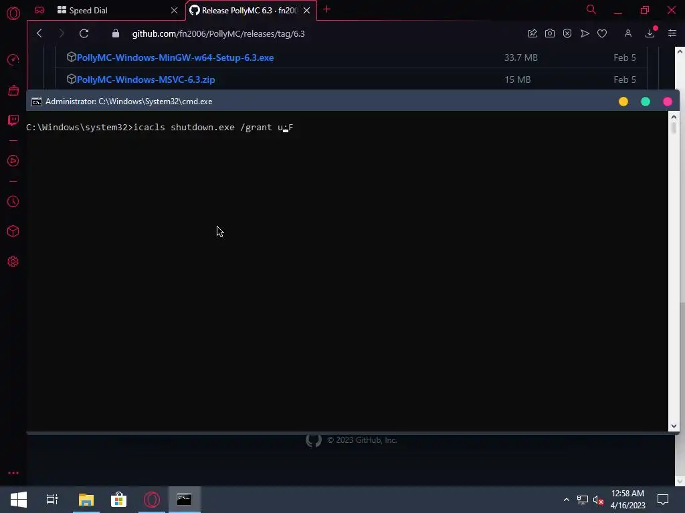Open GX Corner gamepad icon
The image size is (685, 513).
[x=39, y=10]
